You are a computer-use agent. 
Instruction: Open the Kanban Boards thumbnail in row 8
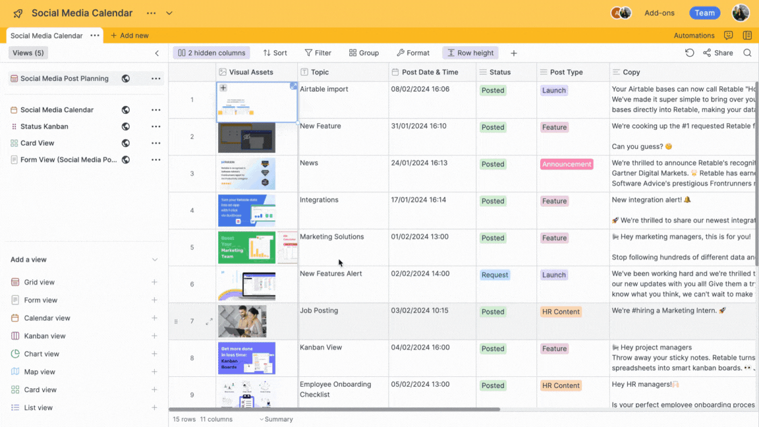246,358
